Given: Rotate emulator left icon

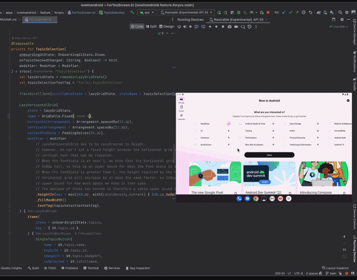Looking at the screenshot, I should [x=196, y=27].
